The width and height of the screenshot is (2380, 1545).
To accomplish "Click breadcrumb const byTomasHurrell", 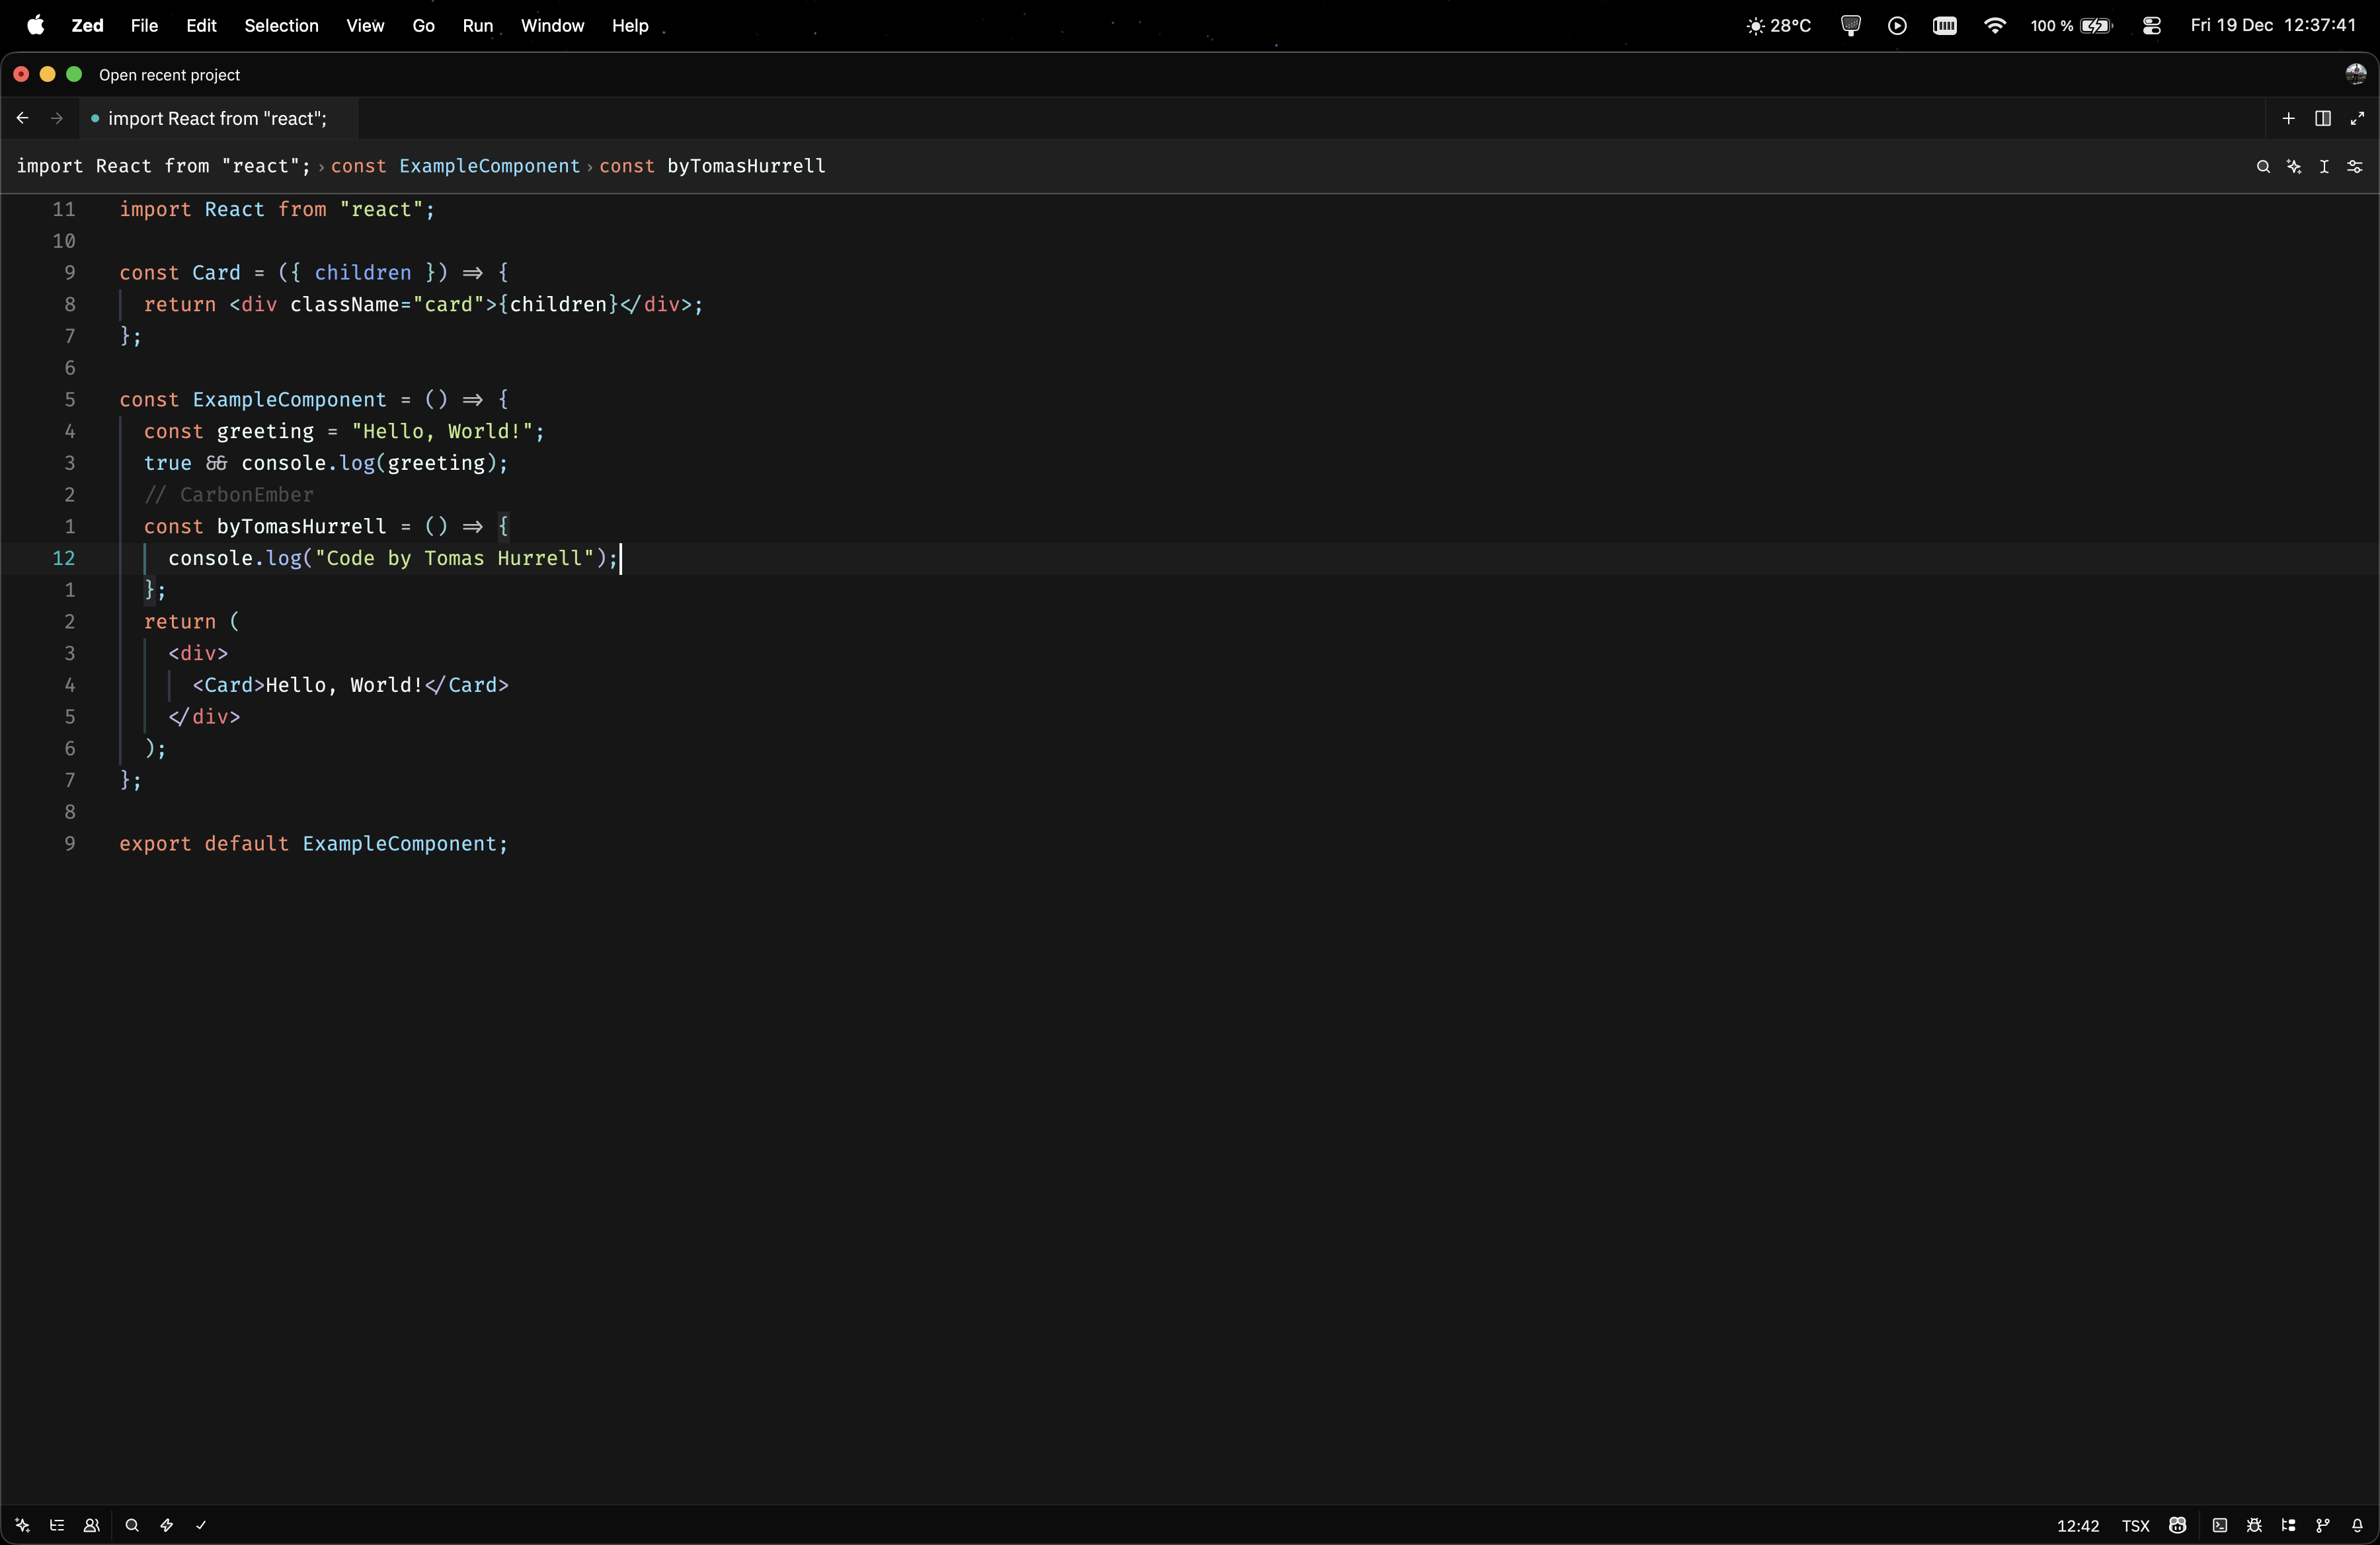I will [712, 166].
